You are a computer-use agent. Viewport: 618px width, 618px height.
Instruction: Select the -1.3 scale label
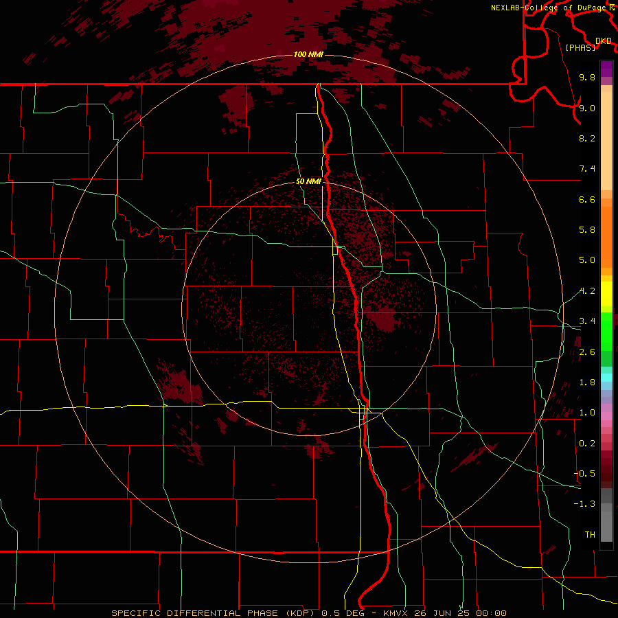pos(584,504)
